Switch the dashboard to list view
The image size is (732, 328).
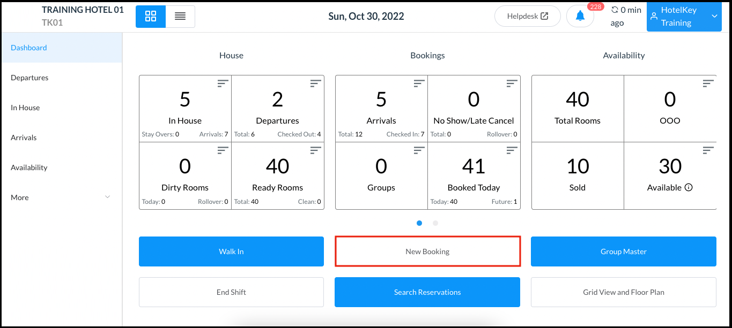click(180, 16)
